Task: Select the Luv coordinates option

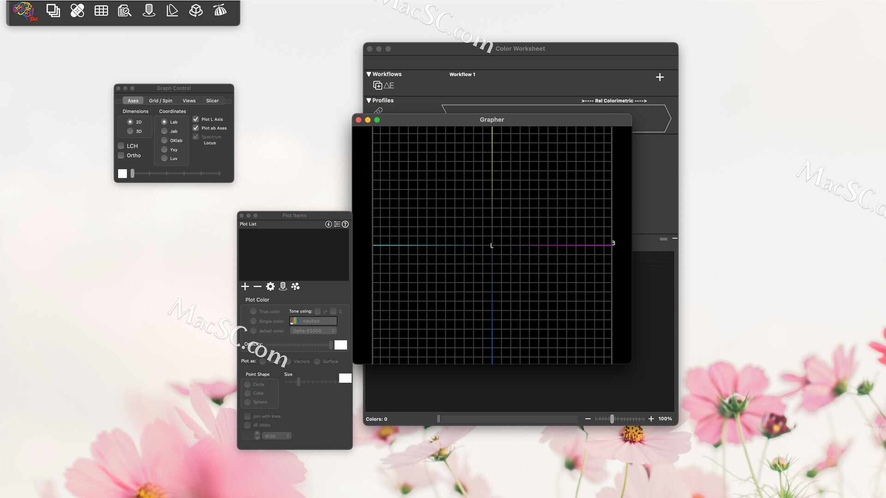Action: (x=164, y=158)
